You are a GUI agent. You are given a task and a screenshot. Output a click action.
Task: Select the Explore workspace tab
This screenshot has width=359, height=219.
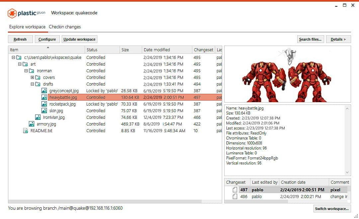[27, 27]
